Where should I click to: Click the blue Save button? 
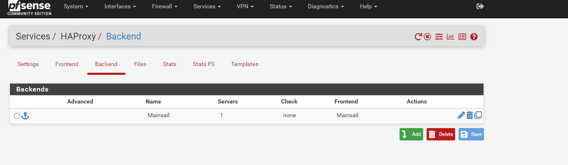click(471, 134)
